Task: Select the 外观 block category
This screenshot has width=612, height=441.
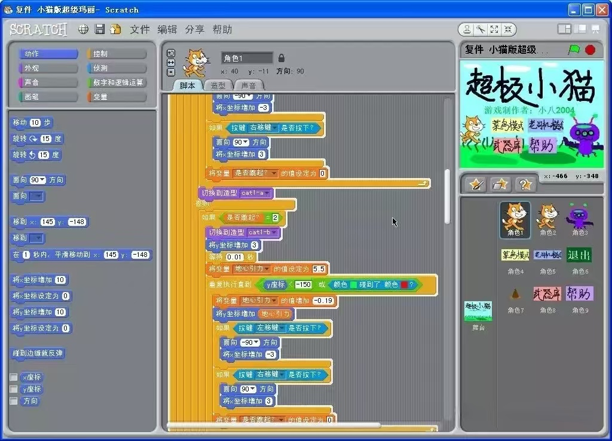Action: pos(48,68)
